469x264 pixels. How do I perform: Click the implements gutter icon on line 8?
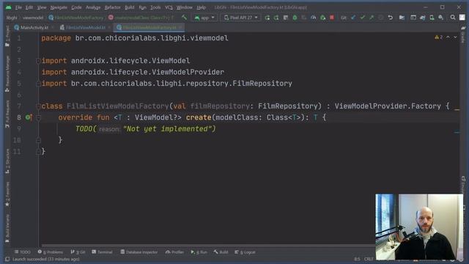coord(29,117)
